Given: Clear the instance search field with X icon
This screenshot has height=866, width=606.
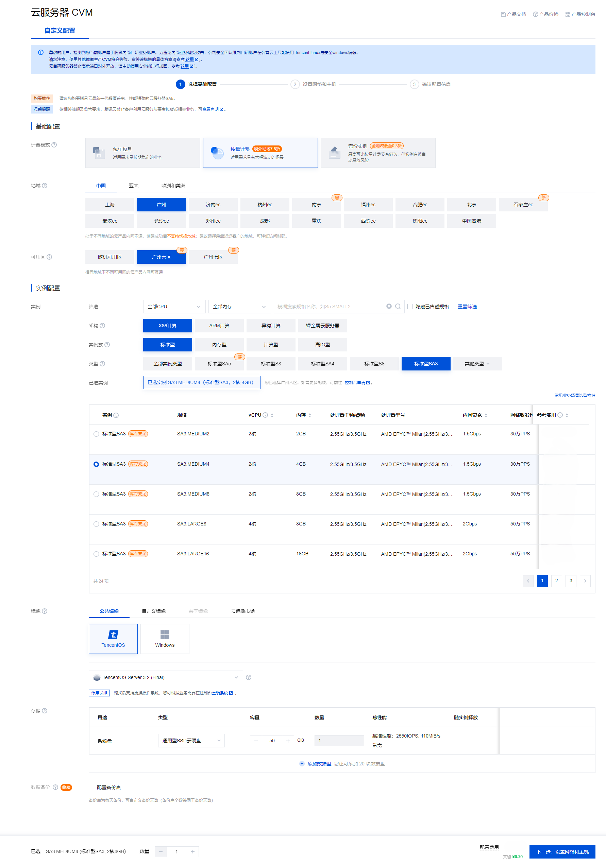Looking at the screenshot, I should tap(389, 306).
